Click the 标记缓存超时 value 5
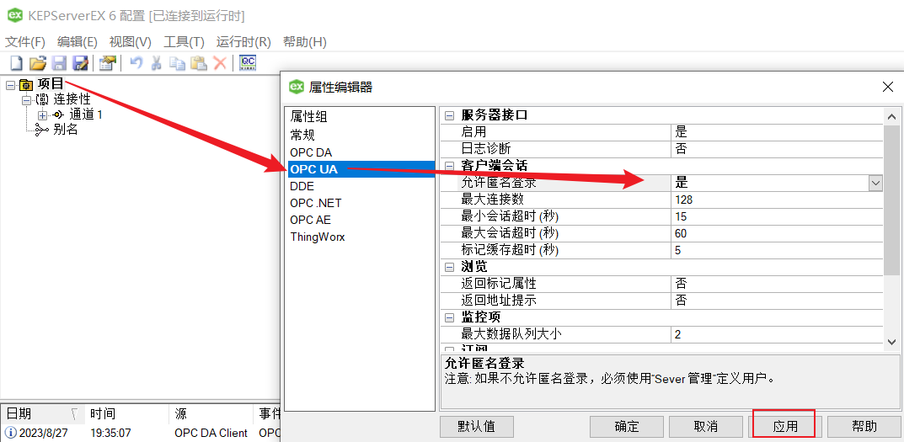 click(x=777, y=250)
